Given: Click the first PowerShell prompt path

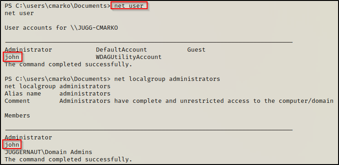Looking at the screenshot, I should [x=58, y=6].
